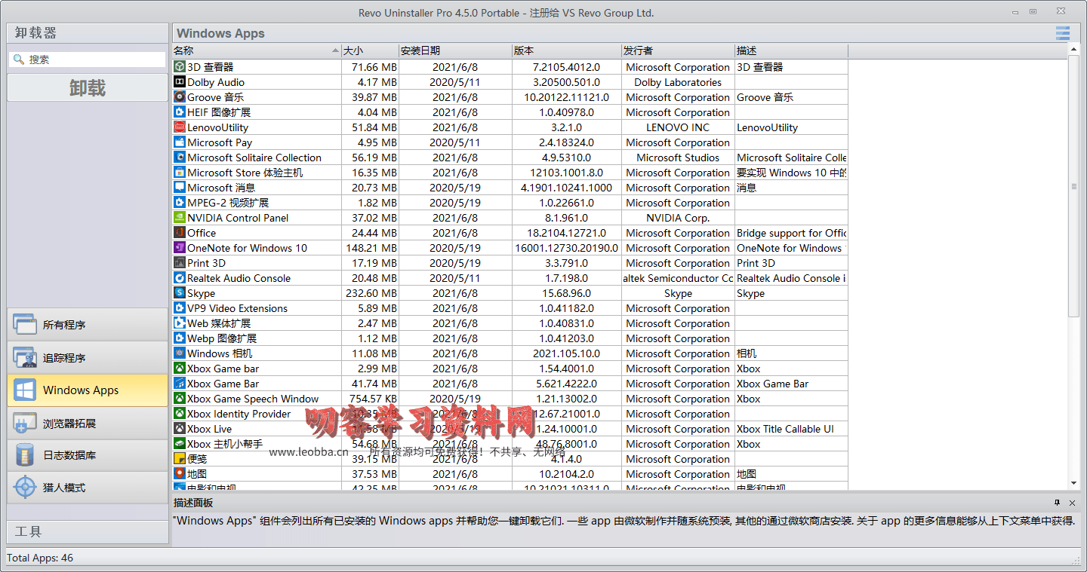Open 日志数据库 (Logs Database) sidebar icon
This screenshot has width=1087, height=572.
25,455
